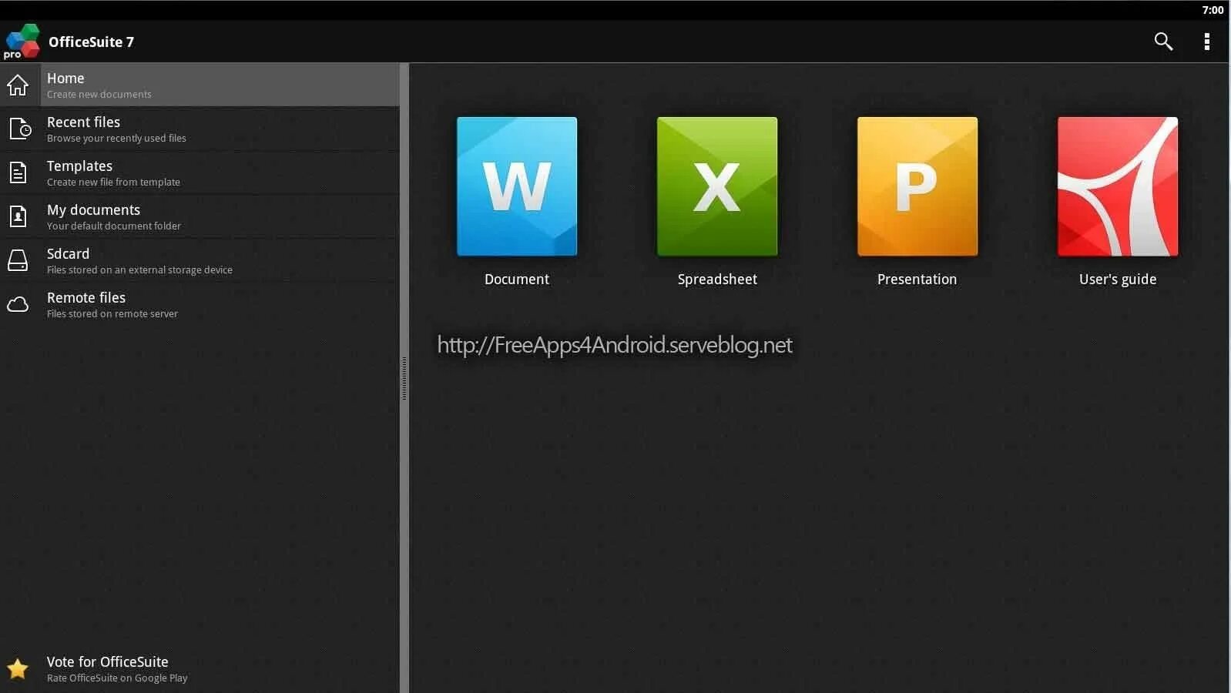The image size is (1231, 693).
Task: Click 'Create new file from template' text
Action: click(x=113, y=182)
